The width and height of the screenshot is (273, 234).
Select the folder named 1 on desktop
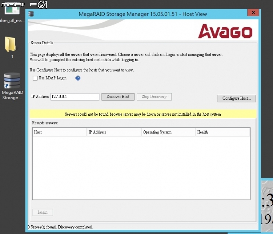(x=11, y=47)
